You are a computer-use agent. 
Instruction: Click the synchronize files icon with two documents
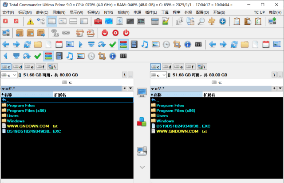coord(190,21)
